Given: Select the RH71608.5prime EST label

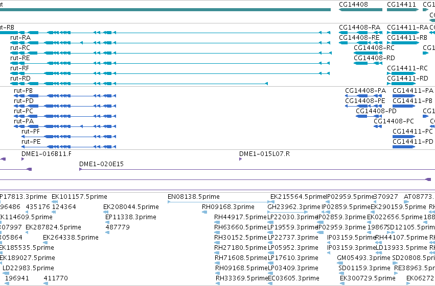Looking at the screenshot, I should (241, 258).
